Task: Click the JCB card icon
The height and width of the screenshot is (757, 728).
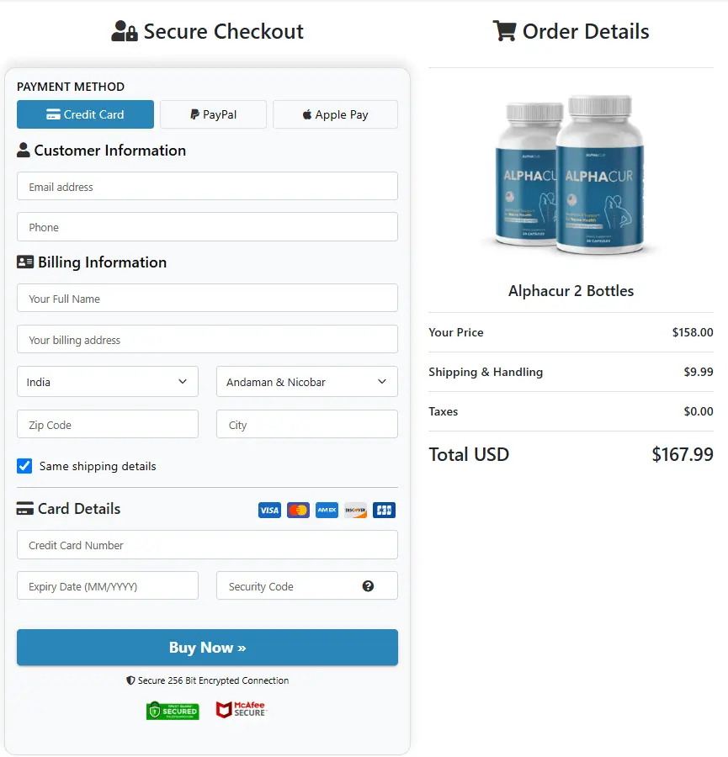Action: (384, 510)
